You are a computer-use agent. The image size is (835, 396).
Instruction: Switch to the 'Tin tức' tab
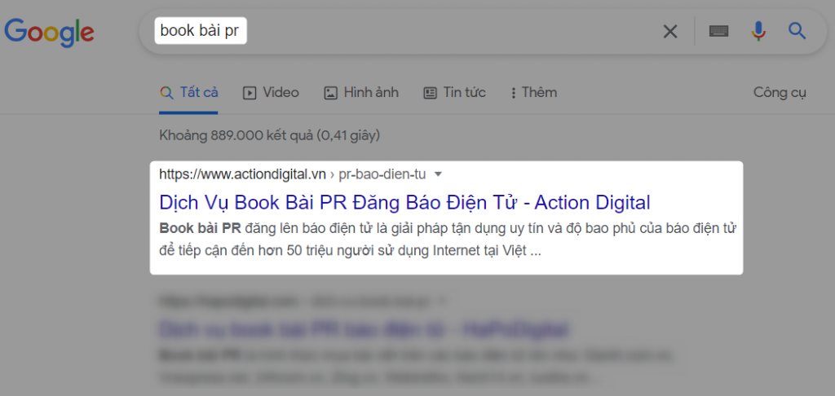coord(454,93)
